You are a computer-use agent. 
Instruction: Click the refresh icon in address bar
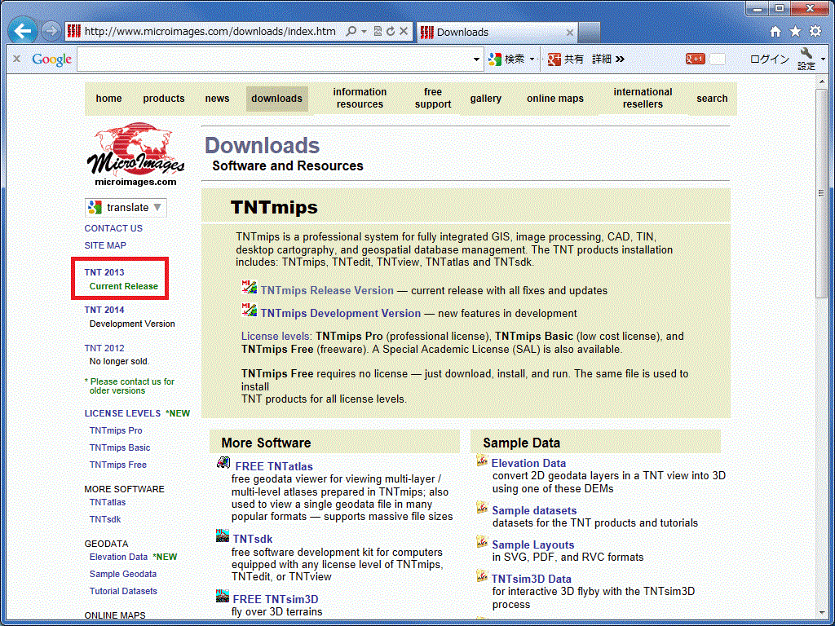391,32
